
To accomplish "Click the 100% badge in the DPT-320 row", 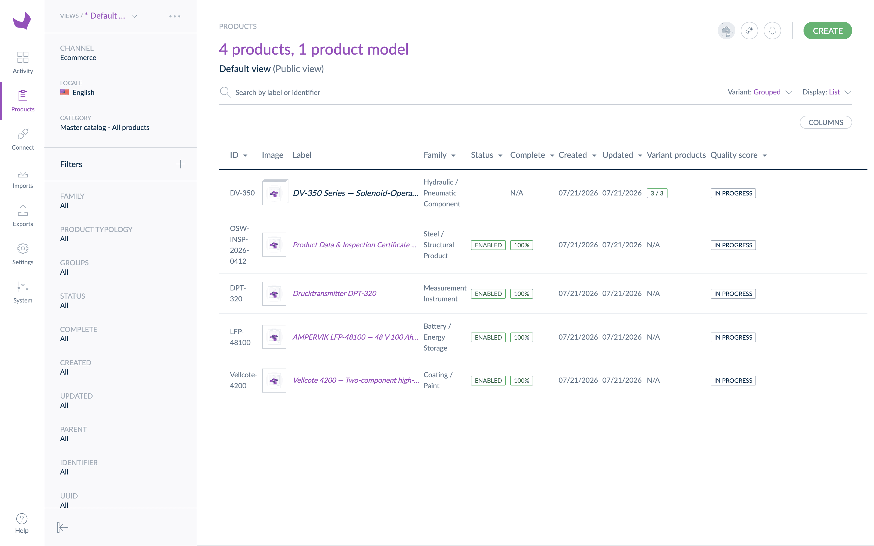I will pos(521,293).
